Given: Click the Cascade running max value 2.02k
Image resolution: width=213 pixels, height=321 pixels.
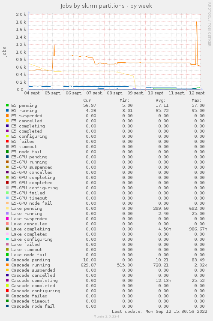Looking at the screenshot, I should tap(199, 265).
